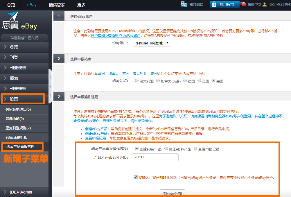Select the 查看申报记录 radio option

click(x=195, y=148)
